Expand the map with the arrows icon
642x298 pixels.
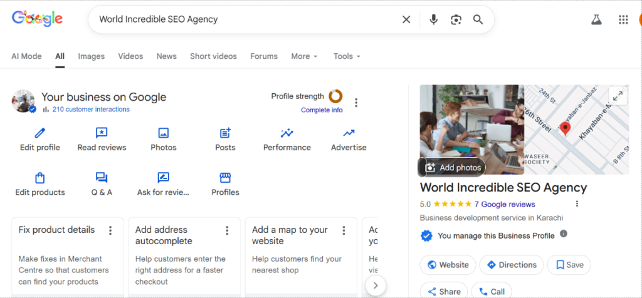(618, 96)
